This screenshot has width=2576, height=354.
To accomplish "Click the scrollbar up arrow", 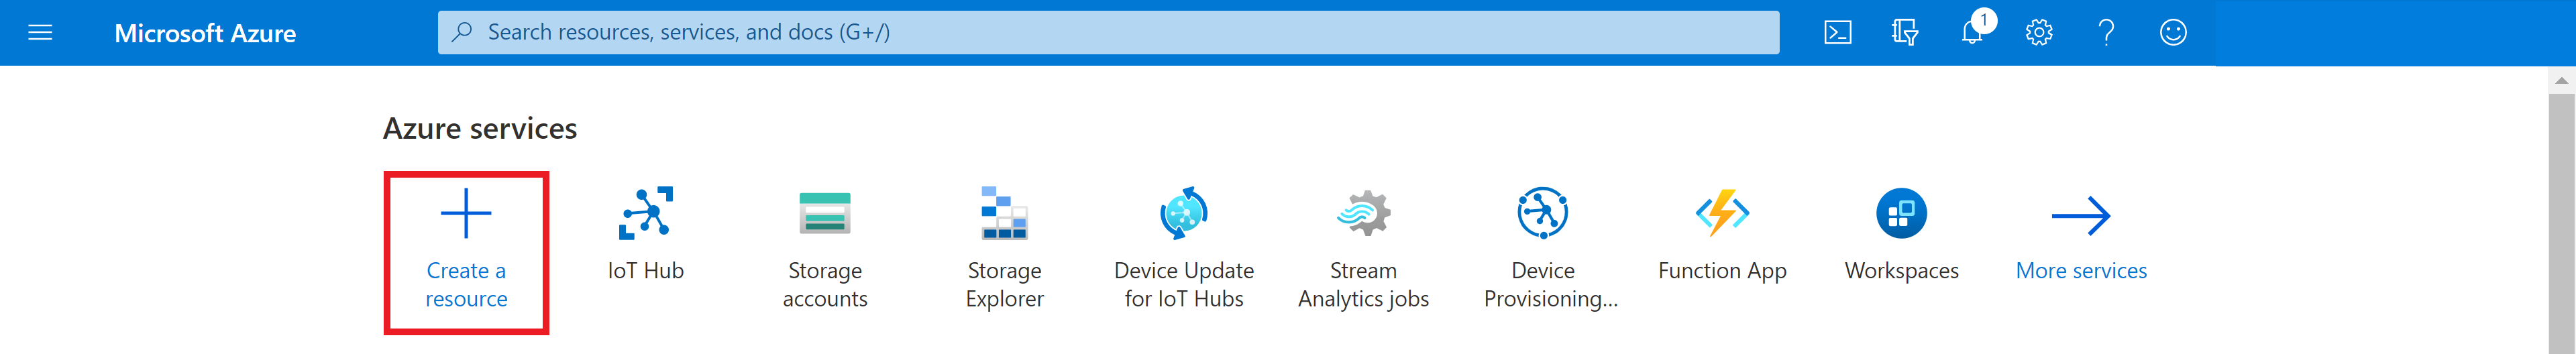I will (2561, 81).
